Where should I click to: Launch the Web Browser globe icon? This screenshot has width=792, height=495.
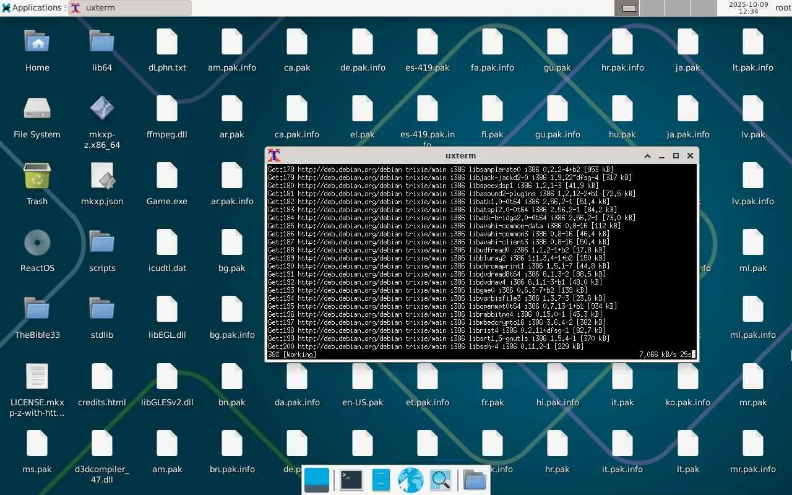coord(410,480)
